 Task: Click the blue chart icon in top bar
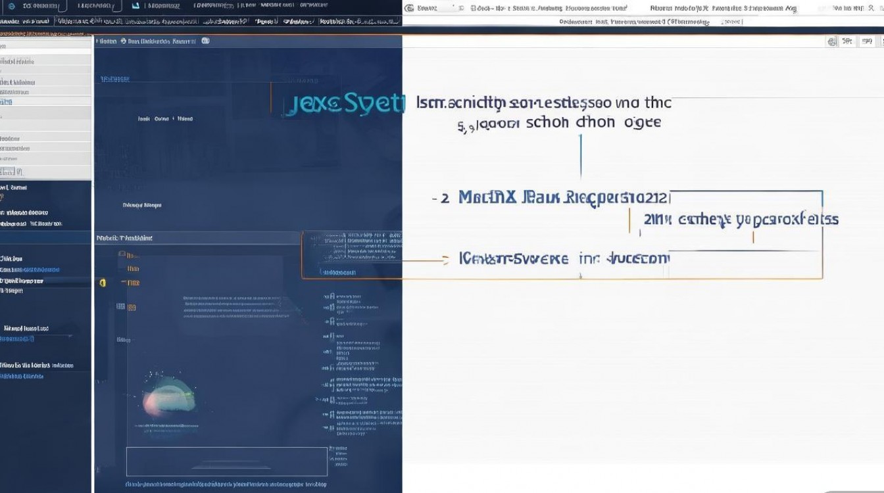[x=135, y=6]
